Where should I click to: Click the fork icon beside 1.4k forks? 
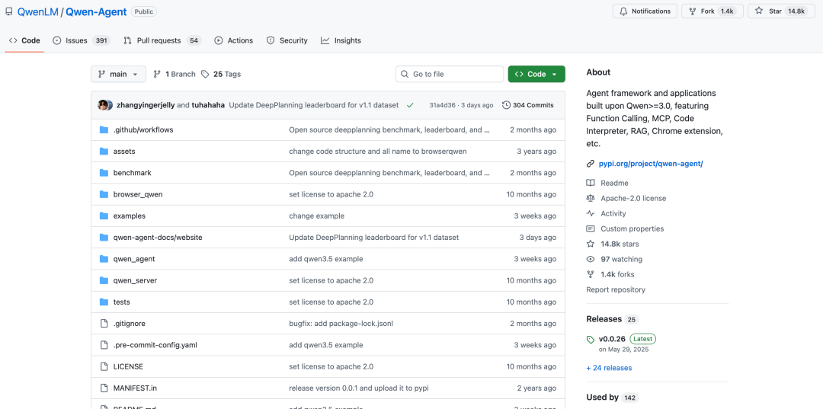pos(591,274)
